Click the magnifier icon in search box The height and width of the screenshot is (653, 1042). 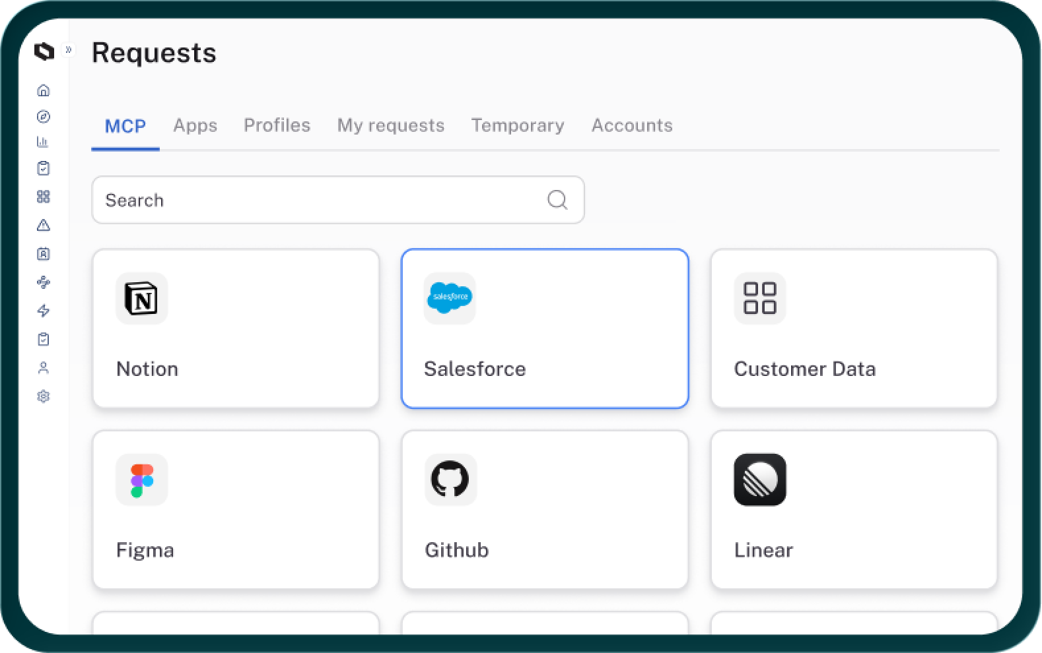coord(557,200)
